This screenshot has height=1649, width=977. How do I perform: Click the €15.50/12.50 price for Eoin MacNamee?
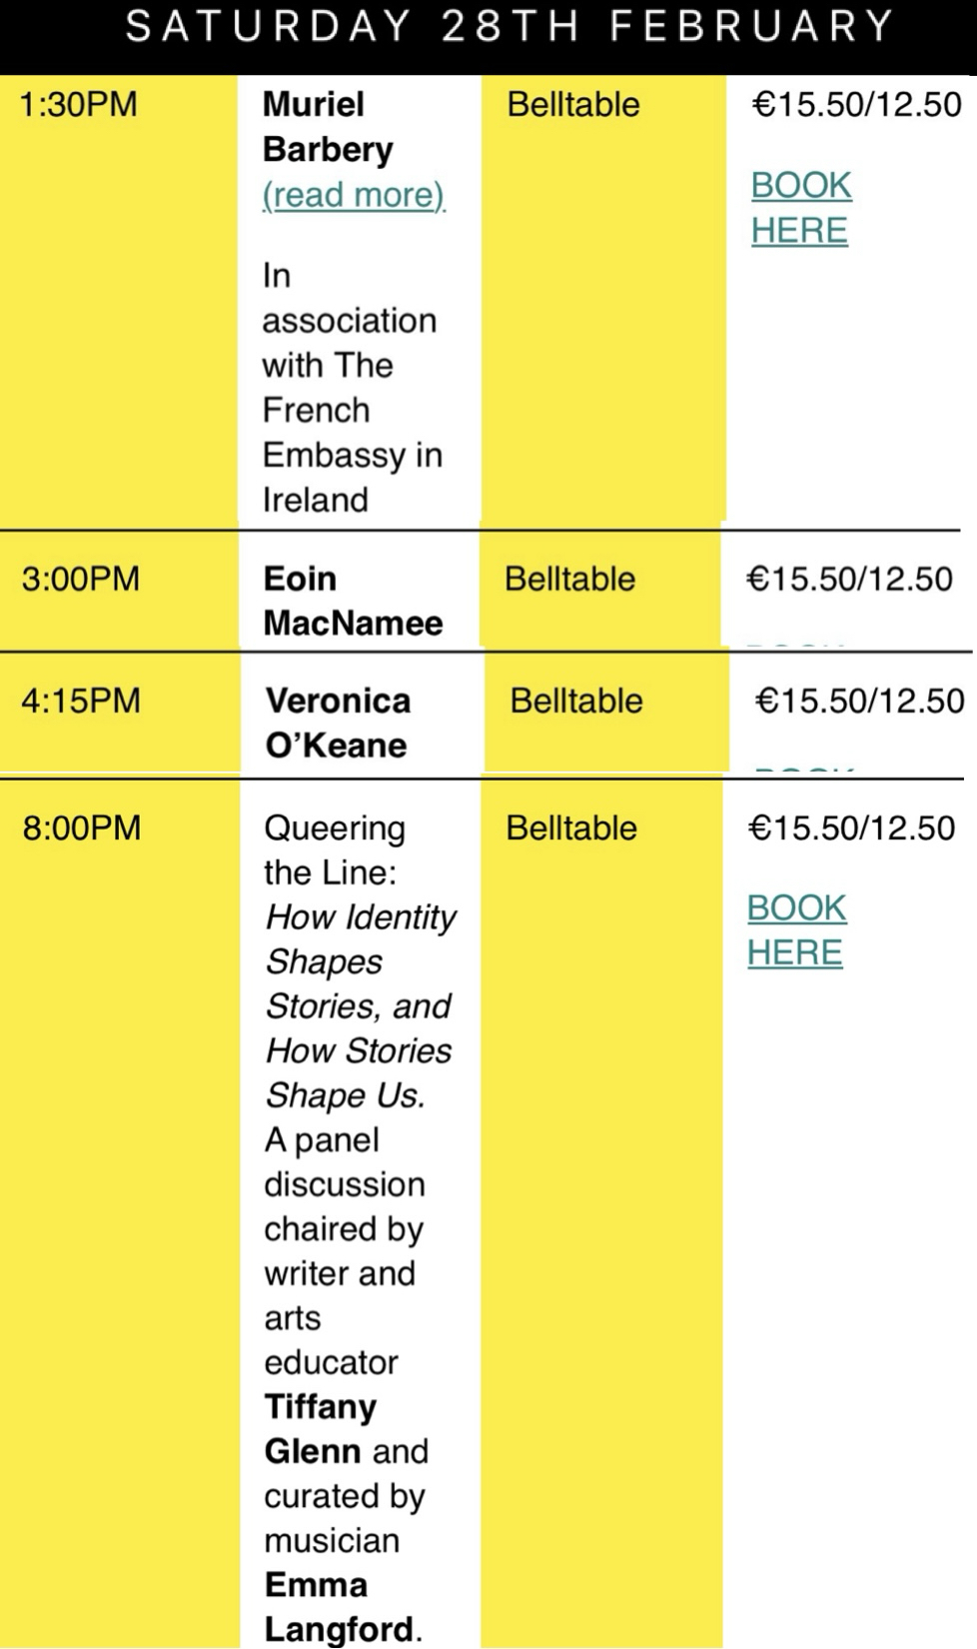point(849,580)
